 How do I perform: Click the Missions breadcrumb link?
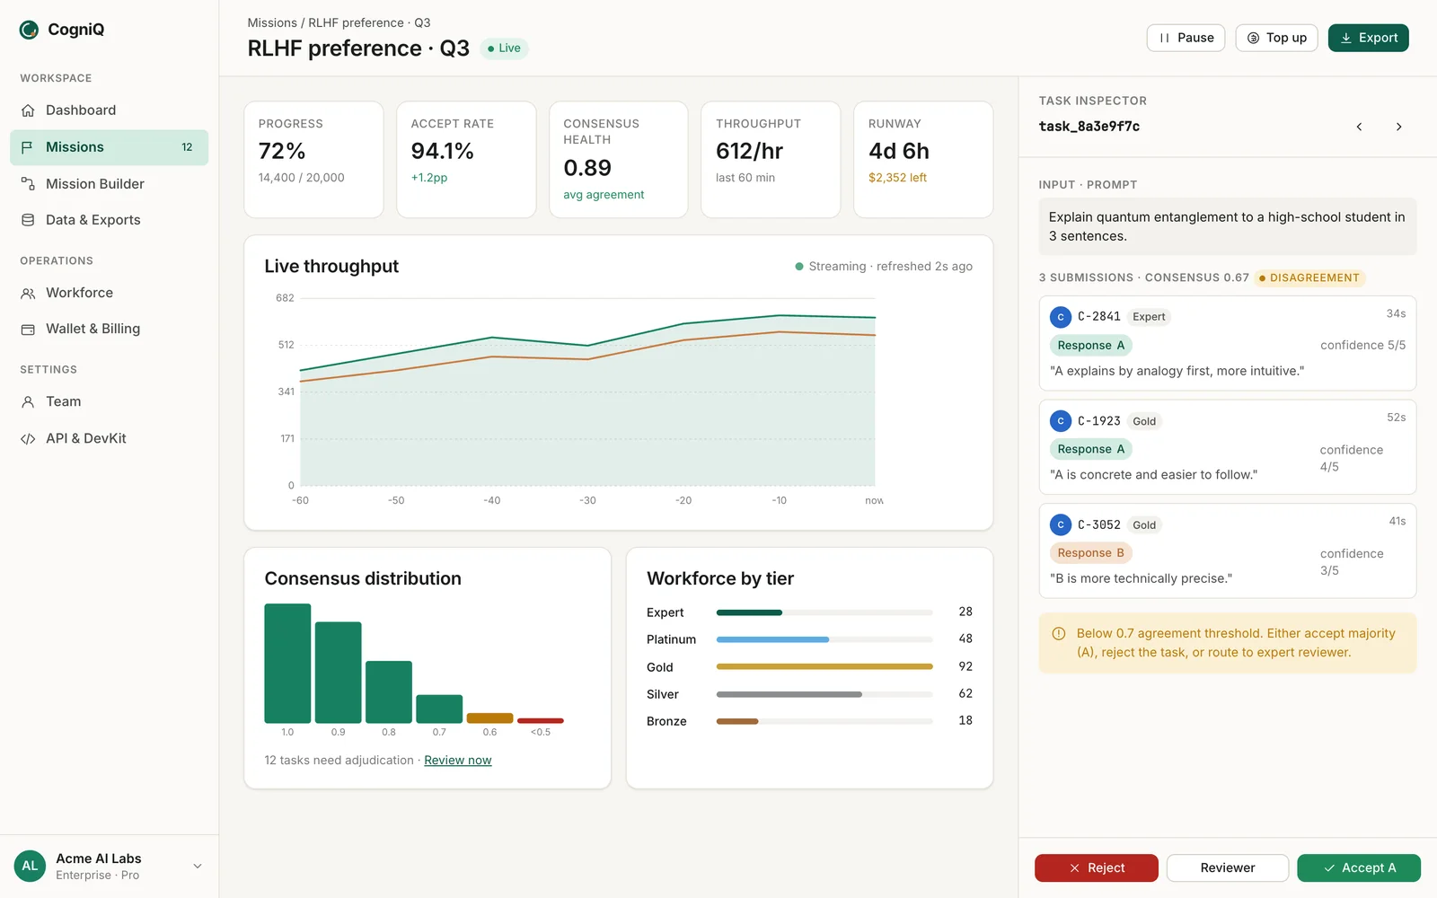272,23
